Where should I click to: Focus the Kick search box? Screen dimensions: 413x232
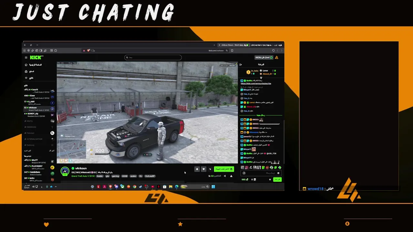point(153,57)
